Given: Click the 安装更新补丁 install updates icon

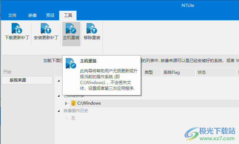Looking at the screenshot, I should pos(46,28).
